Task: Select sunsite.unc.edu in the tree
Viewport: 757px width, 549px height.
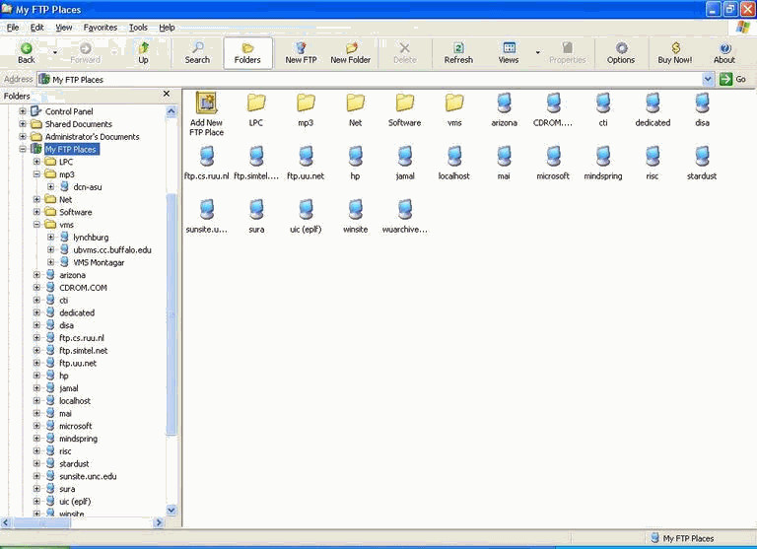Action: (88, 476)
